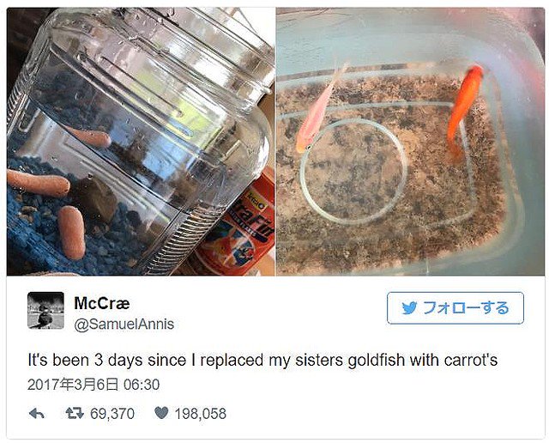Screen dimensions: 549x443
Task: Click the heart like icon
Action: tap(161, 413)
